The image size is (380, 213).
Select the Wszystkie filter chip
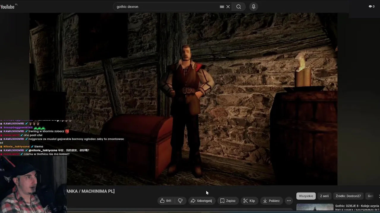tap(306, 196)
